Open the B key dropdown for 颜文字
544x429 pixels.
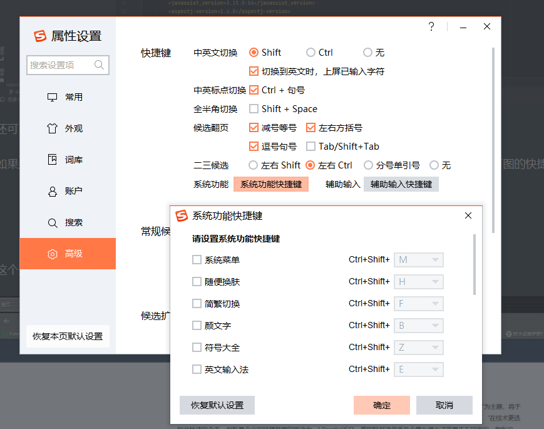tap(419, 325)
